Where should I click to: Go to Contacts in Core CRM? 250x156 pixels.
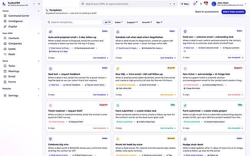14,38
